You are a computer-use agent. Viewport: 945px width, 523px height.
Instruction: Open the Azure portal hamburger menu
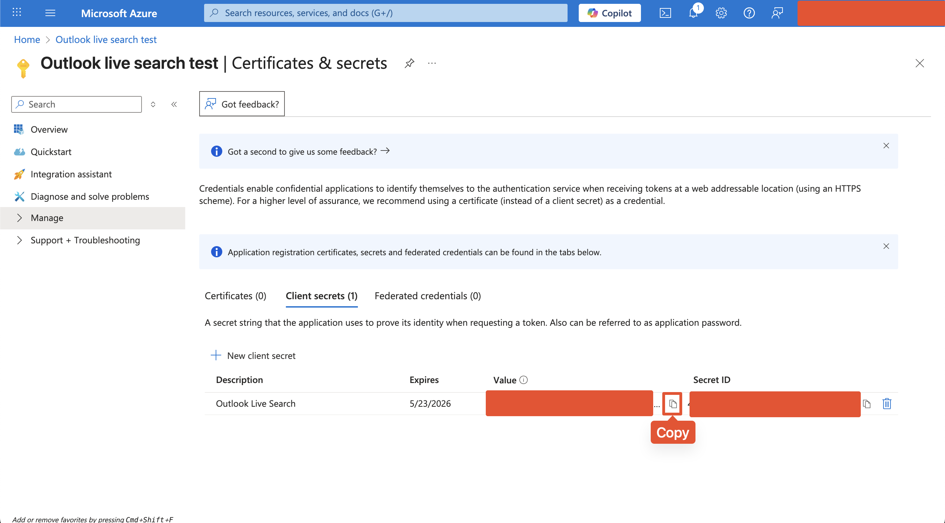[x=50, y=13]
